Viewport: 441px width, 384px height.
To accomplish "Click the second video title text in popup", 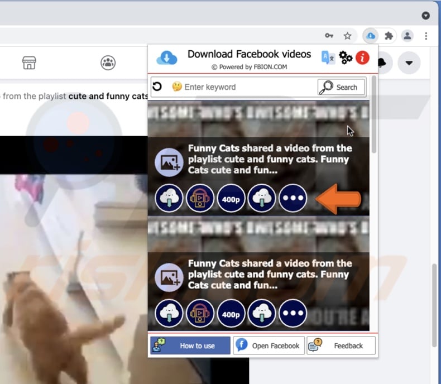I will (x=270, y=275).
